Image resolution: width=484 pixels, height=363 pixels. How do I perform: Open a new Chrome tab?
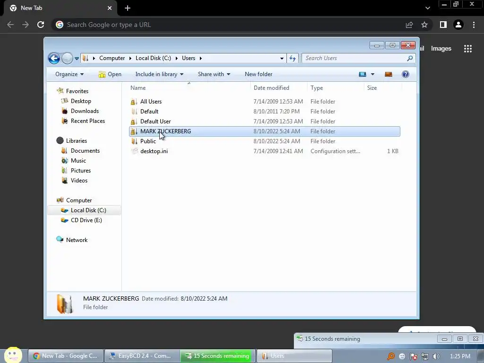click(128, 8)
